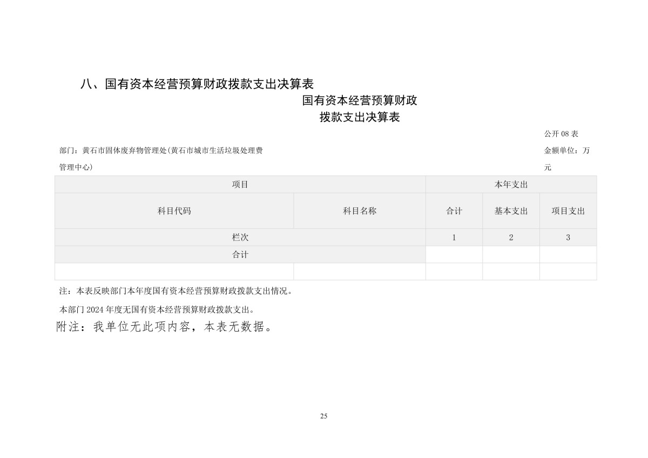Image resolution: width=648 pixels, height=458 pixels.
Task: Select the 合计 row label below 栏次
Action: pyautogui.click(x=240, y=255)
